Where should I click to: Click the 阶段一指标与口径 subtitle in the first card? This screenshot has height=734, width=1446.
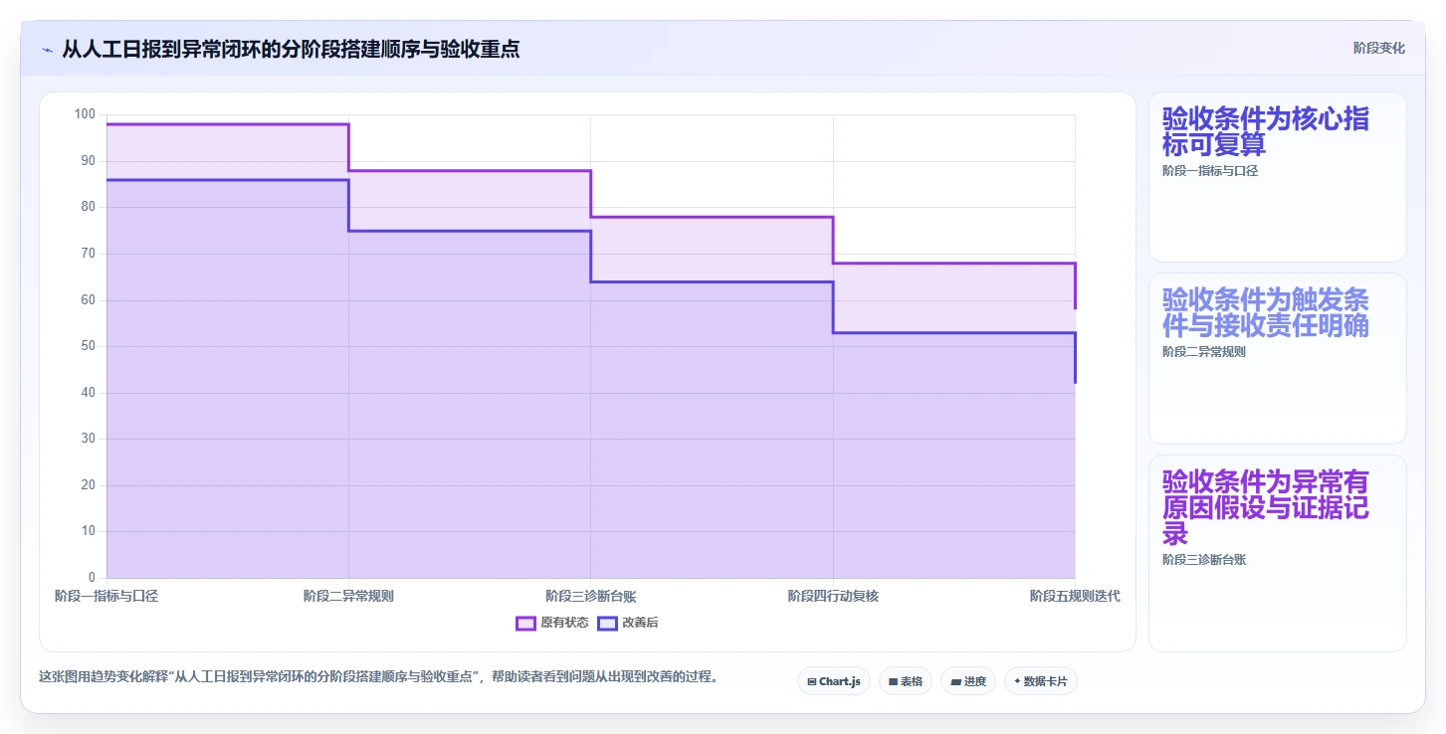(x=1210, y=171)
